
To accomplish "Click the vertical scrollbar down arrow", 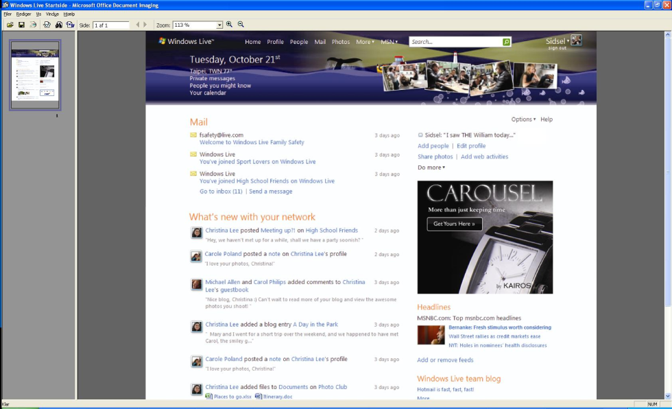I will click(x=667, y=395).
